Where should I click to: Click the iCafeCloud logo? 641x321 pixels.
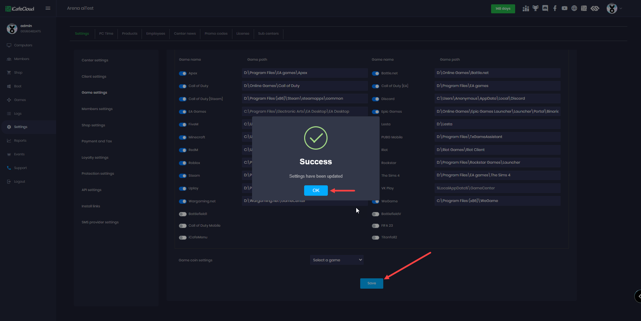click(20, 9)
